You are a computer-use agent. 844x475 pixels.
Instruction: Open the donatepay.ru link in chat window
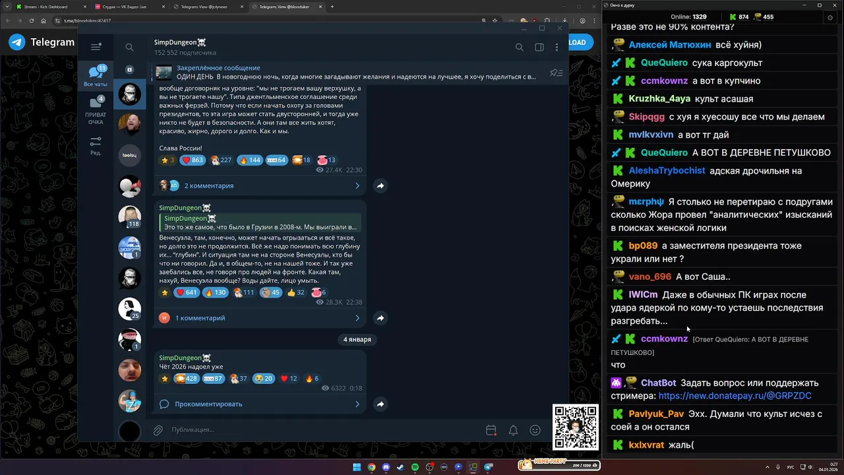(735, 396)
